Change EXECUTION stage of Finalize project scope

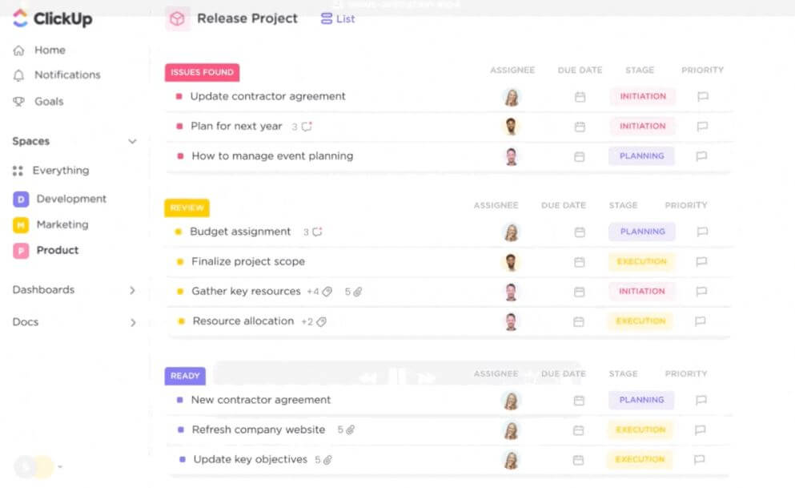[641, 262]
